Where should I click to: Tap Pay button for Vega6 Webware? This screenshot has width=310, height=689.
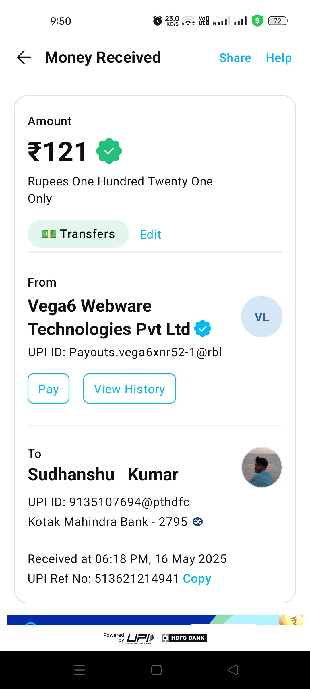pyautogui.click(x=49, y=388)
